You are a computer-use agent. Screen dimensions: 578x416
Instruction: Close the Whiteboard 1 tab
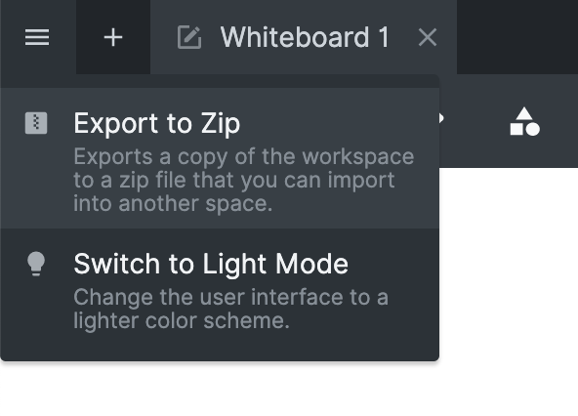(x=428, y=37)
